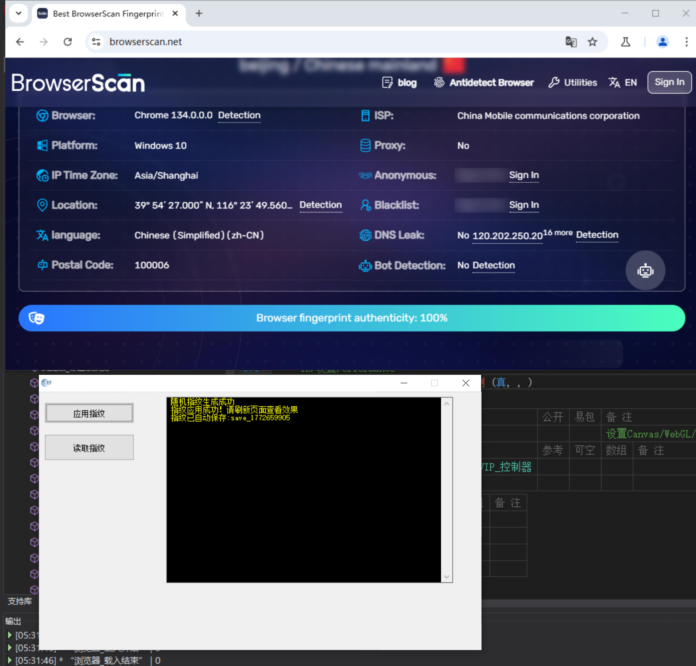Click the console scrollbar down arrow

coord(447,577)
